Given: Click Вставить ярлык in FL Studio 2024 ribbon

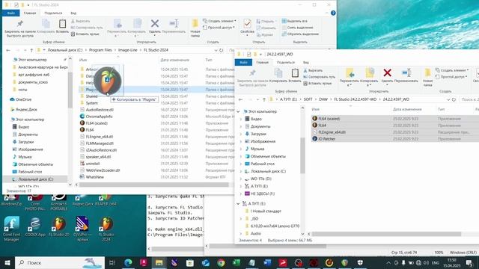Looking at the screenshot, I should (85, 34).
